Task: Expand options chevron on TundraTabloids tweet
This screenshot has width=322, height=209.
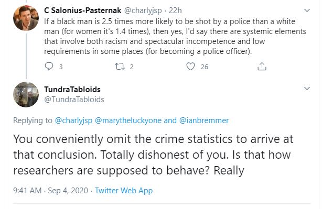Action: pos(307,89)
